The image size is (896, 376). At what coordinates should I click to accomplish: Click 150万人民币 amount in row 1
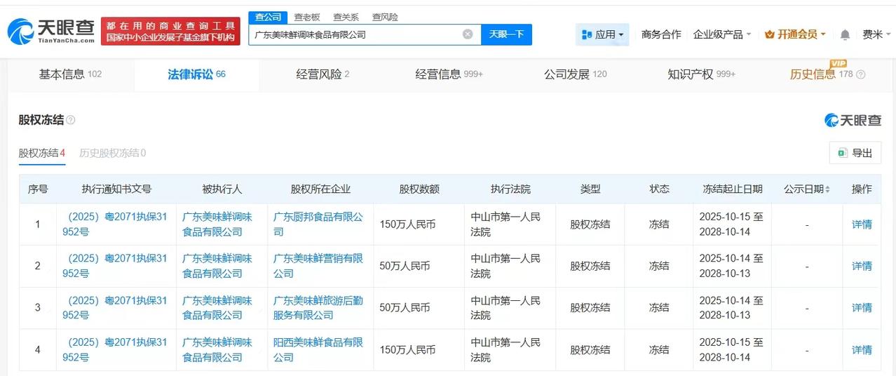click(x=407, y=224)
